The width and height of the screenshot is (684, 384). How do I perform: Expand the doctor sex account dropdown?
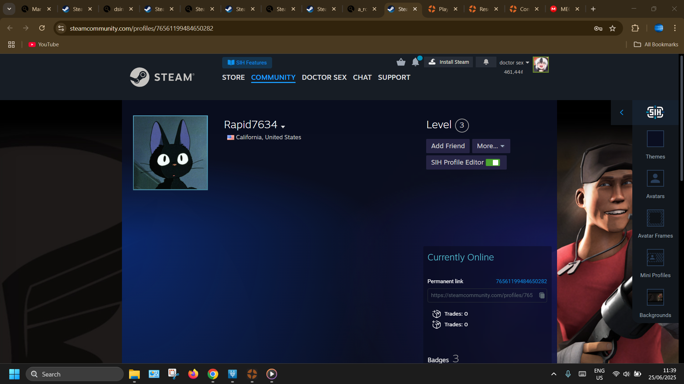pyautogui.click(x=514, y=63)
